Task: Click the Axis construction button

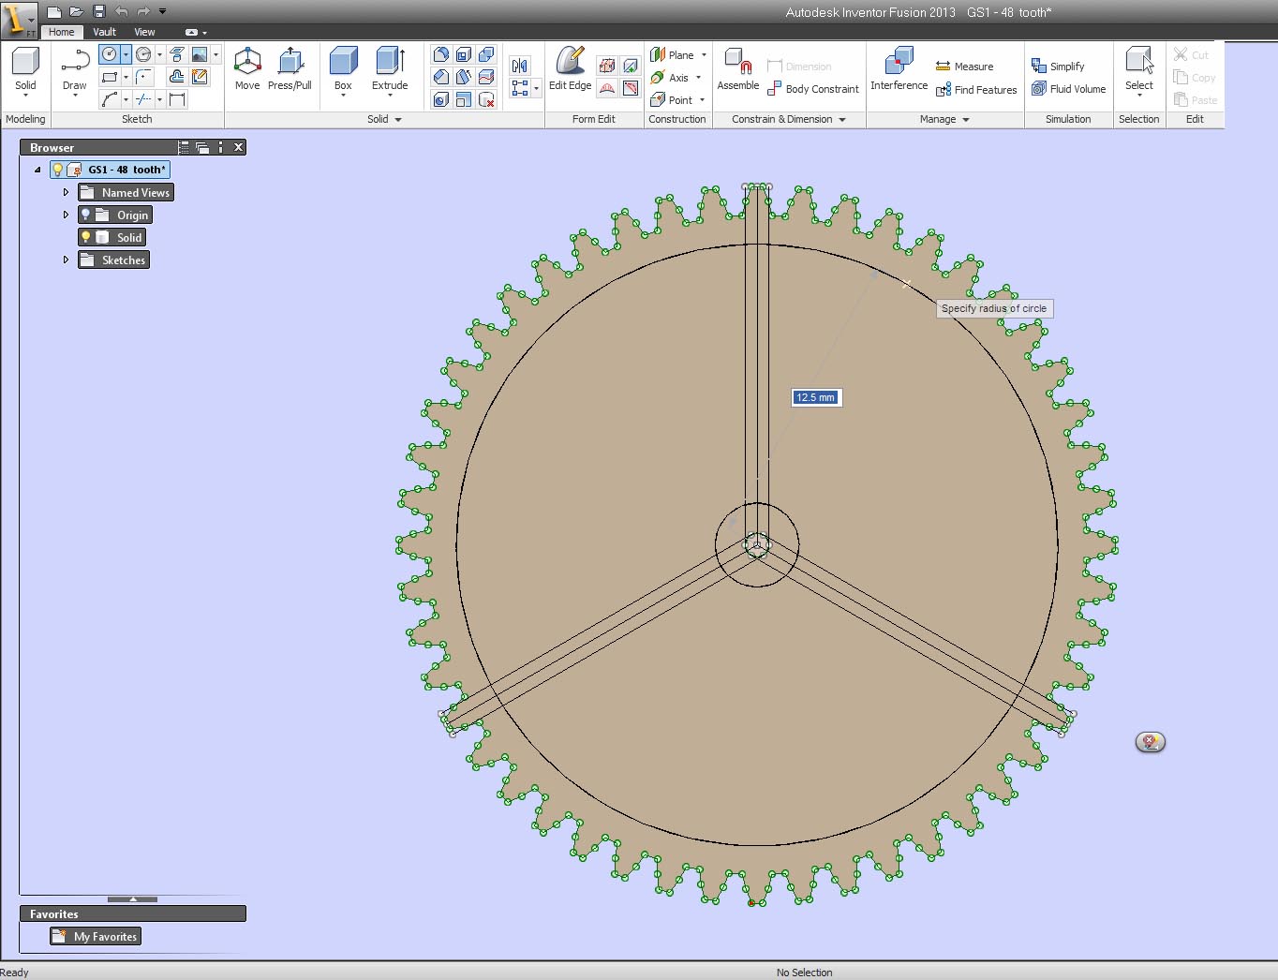Action: (676, 78)
